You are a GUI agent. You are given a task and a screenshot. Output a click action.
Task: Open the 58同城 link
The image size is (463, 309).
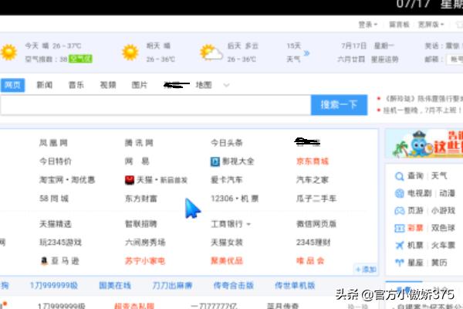point(54,199)
